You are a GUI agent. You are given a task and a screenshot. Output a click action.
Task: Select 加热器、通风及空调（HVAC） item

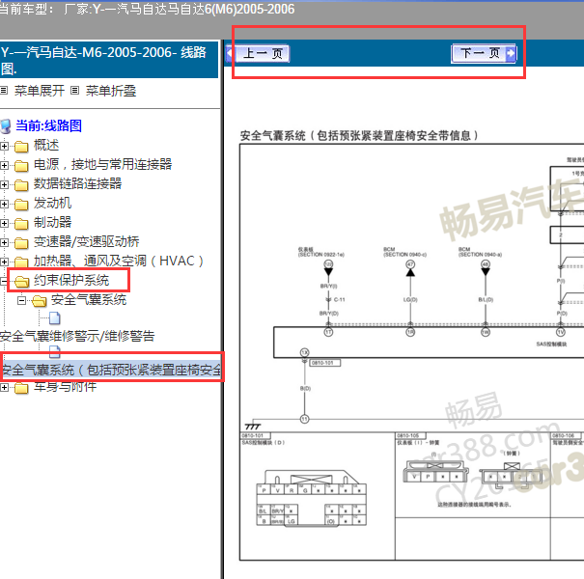pyautogui.click(x=119, y=261)
